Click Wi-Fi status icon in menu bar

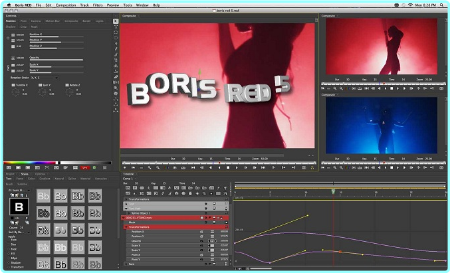click(410, 5)
